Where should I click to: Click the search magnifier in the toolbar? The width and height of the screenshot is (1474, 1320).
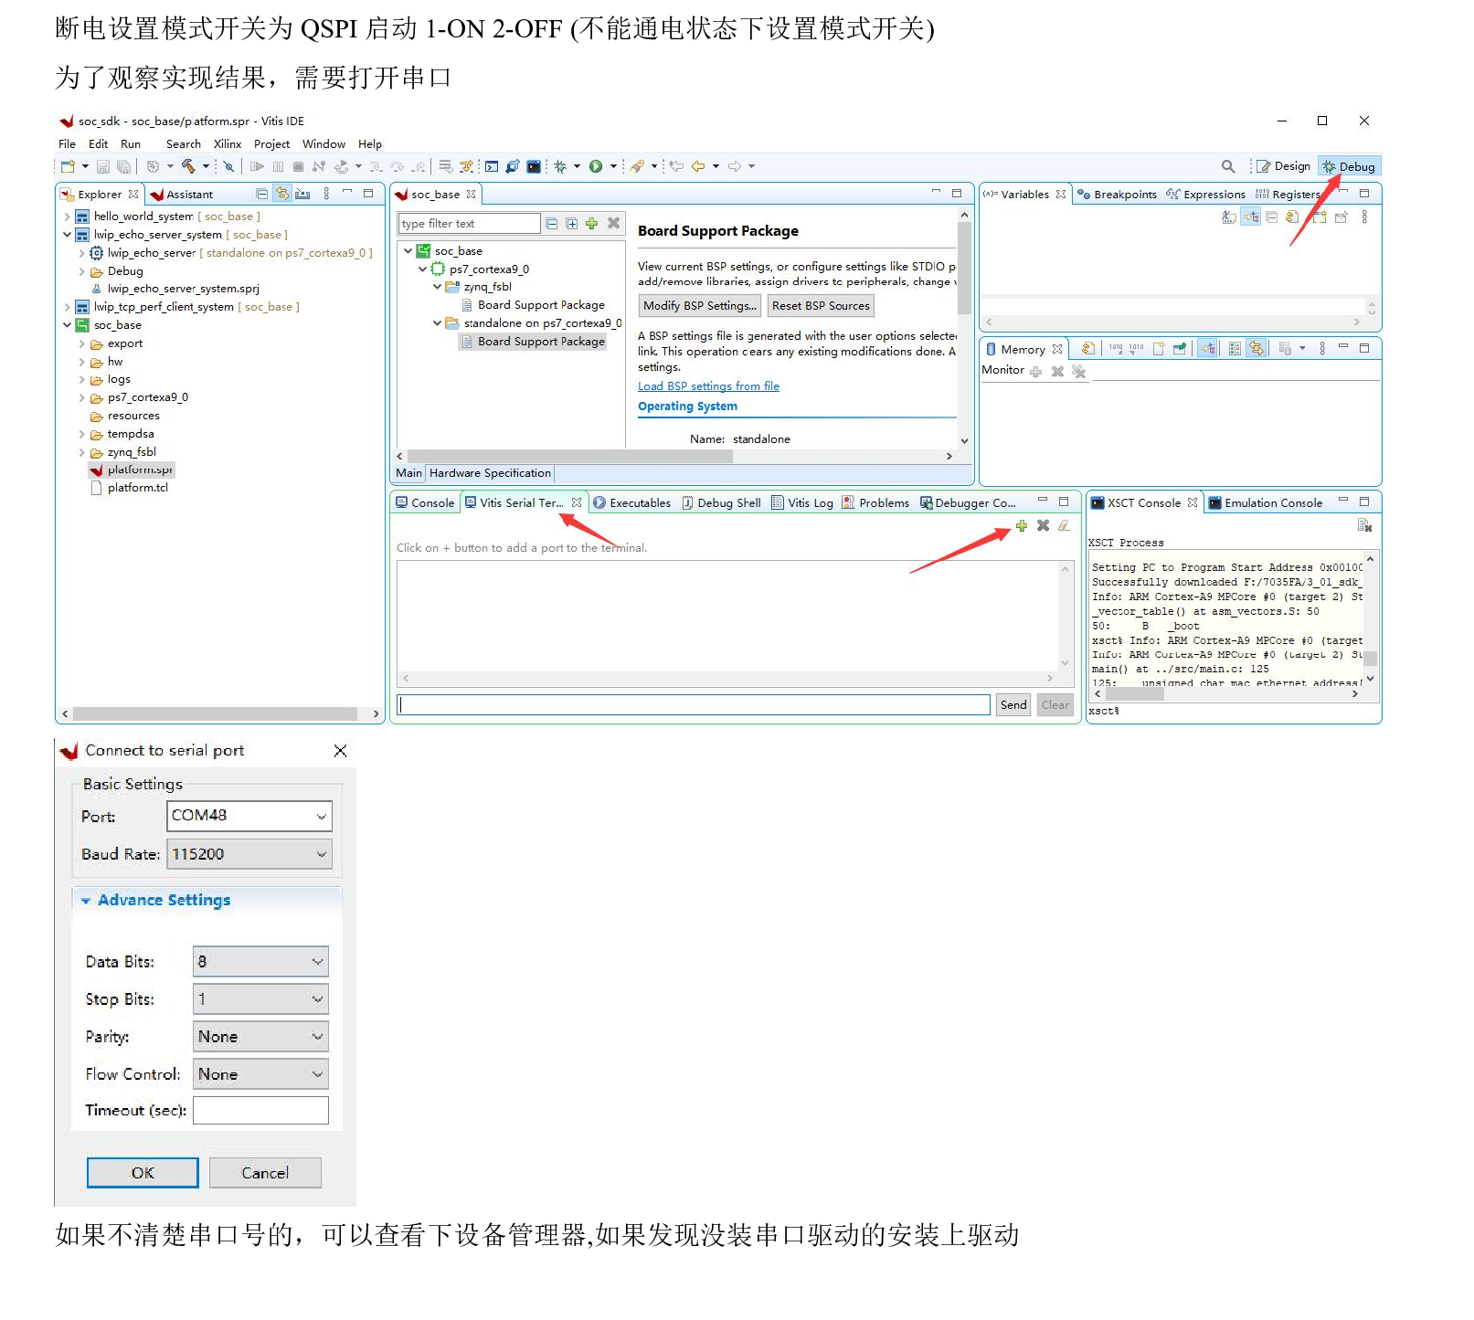(1228, 166)
